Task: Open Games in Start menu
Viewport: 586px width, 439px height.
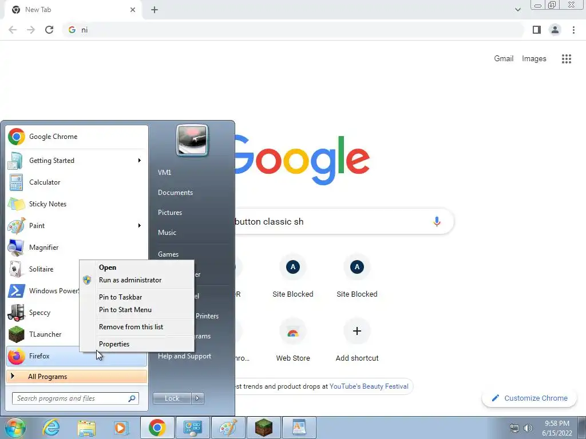Action: click(168, 254)
